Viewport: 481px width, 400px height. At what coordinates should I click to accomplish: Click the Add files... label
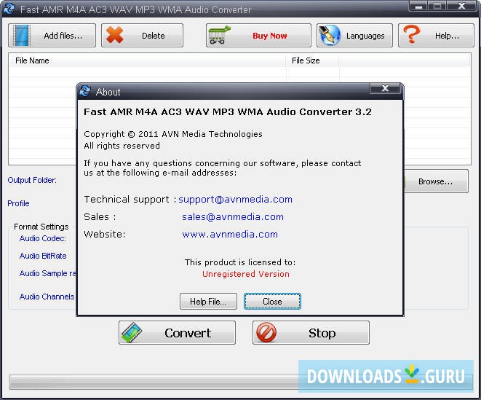pyautogui.click(x=63, y=36)
